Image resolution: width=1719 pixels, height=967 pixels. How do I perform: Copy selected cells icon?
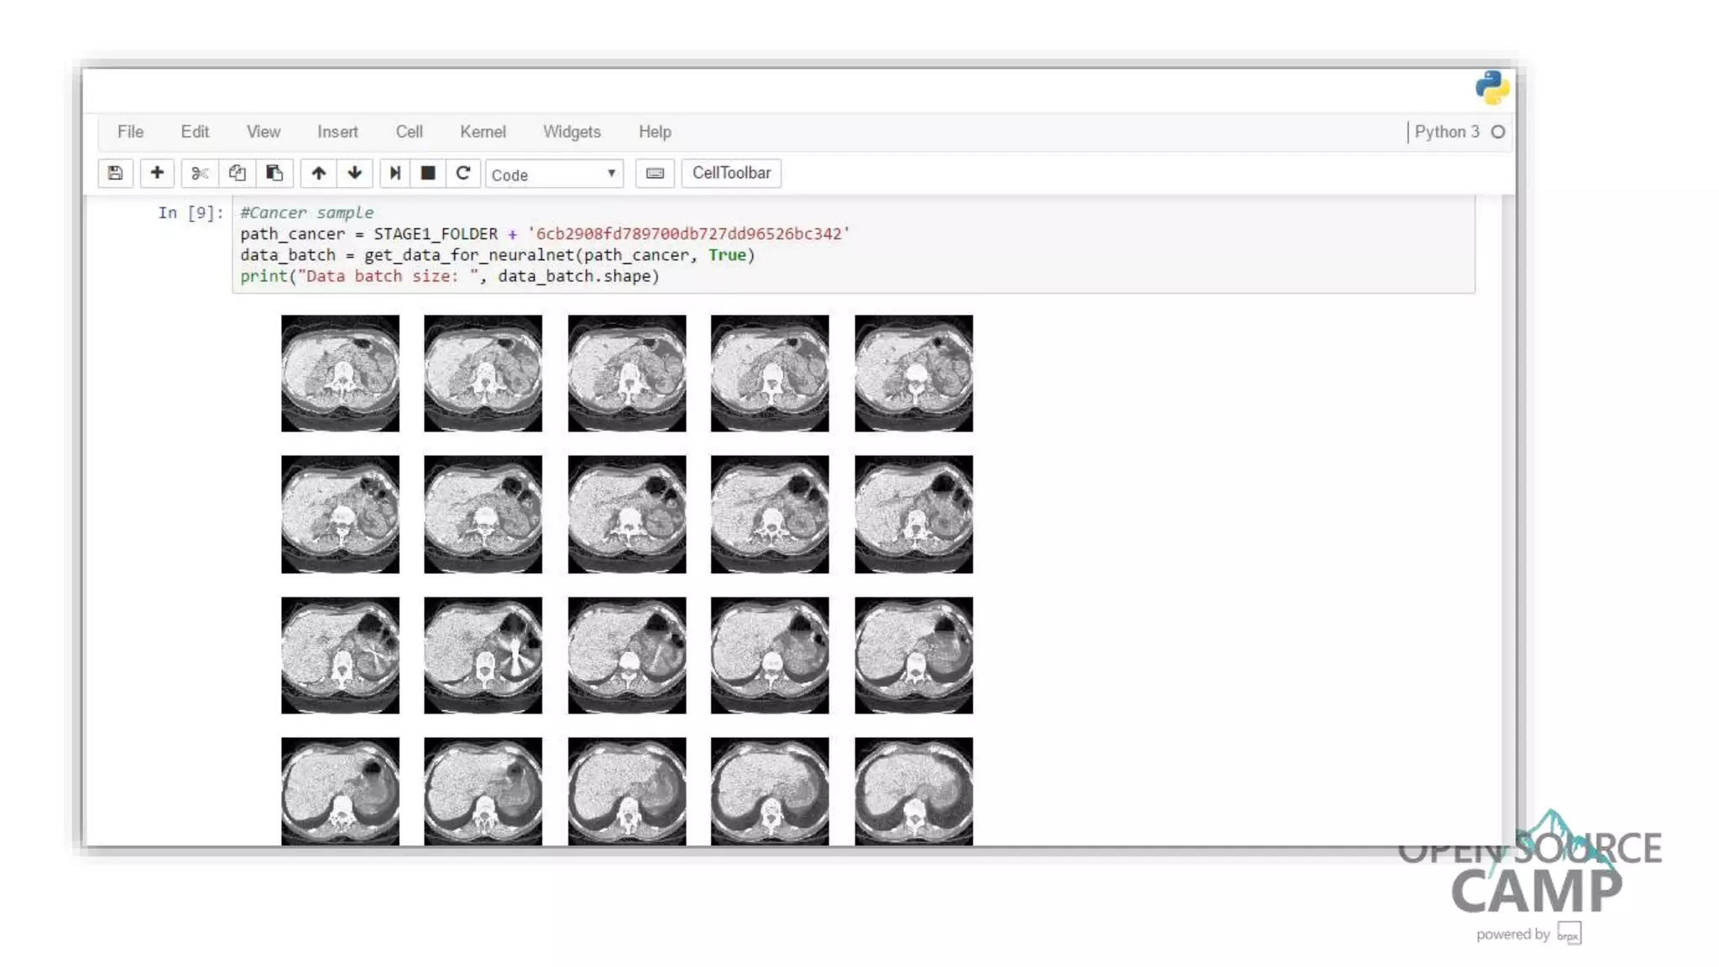[x=238, y=173]
